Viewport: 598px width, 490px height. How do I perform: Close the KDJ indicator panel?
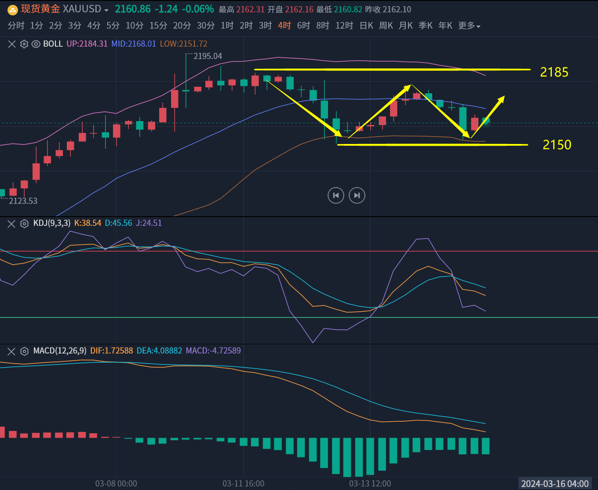coord(12,224)
